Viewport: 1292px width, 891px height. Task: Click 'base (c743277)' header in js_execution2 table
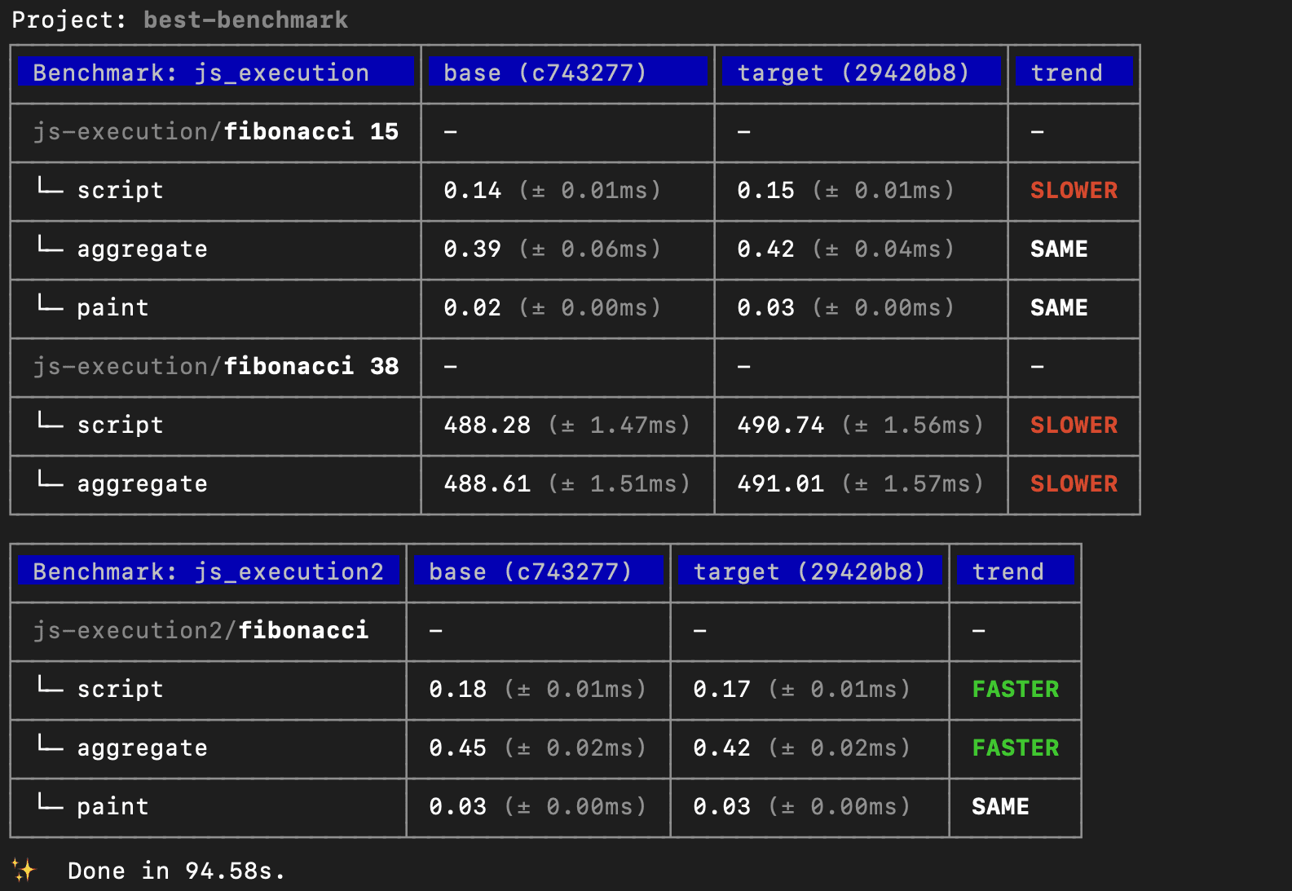pos(538,571)
